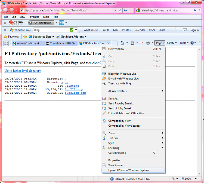Open the File menu
204x183 pixels.
coord(6,17)
